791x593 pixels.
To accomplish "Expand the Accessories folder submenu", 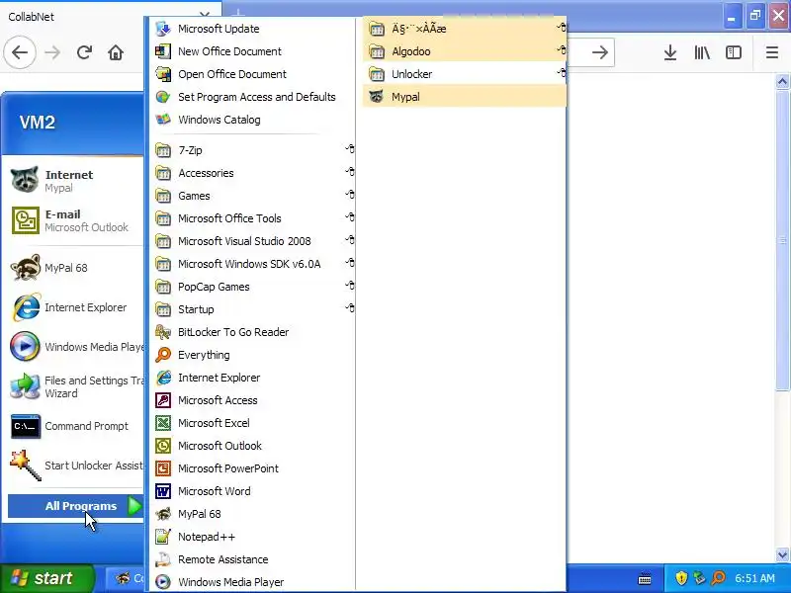I will [252, 173].
